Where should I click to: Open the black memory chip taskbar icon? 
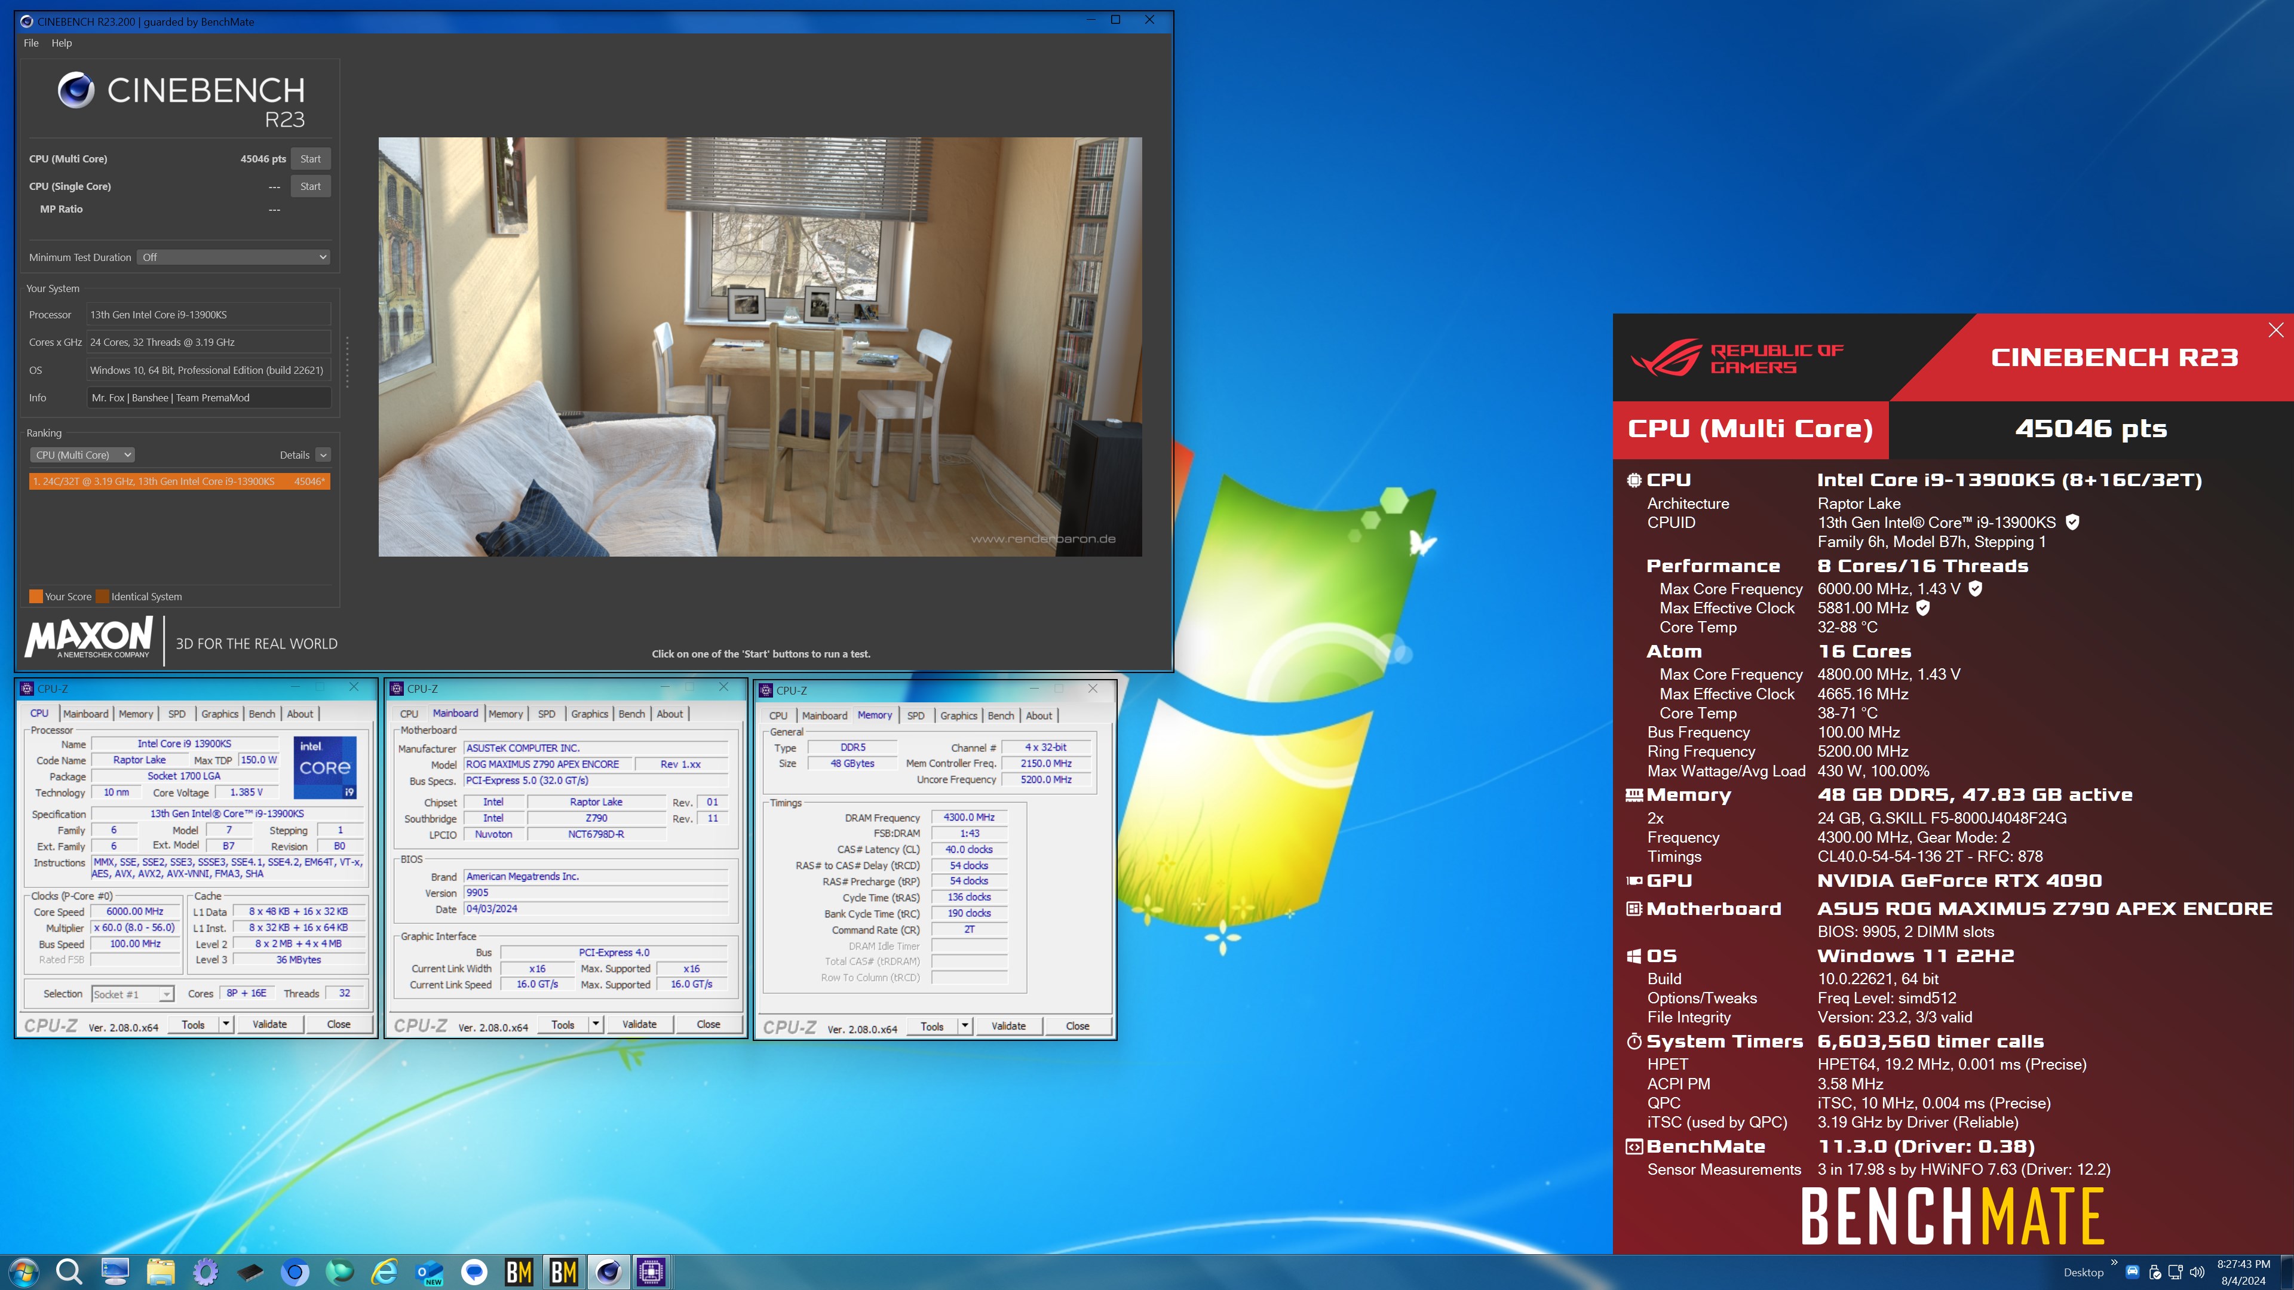tap(250, 1271)
